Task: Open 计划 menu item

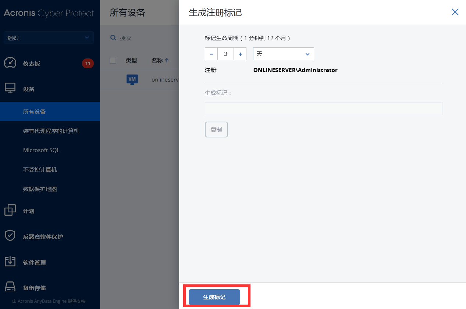Action: pos(29,211)
